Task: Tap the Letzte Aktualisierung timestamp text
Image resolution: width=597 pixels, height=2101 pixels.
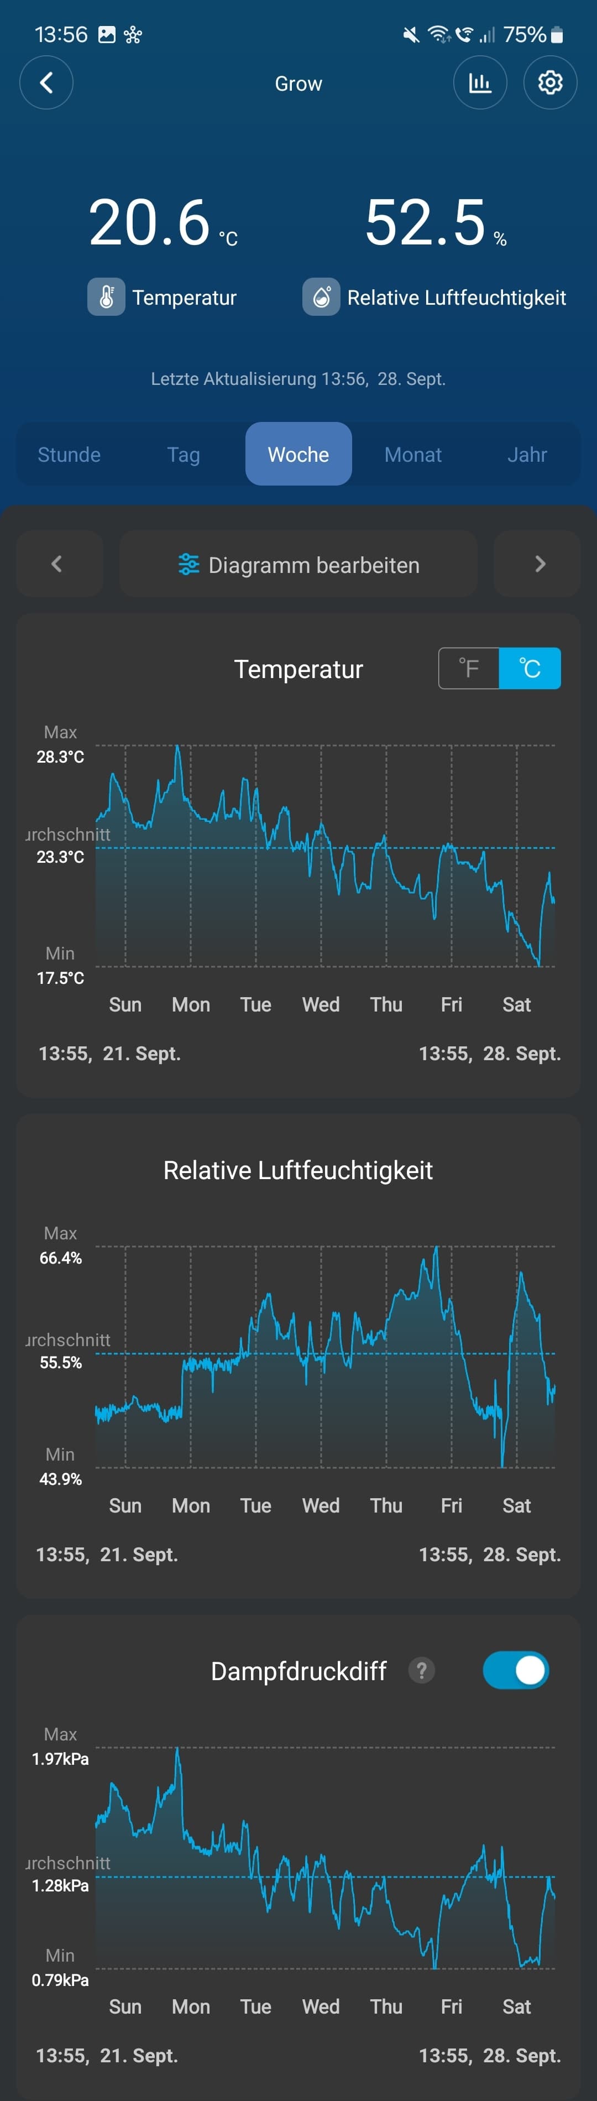Action: (298, 378)
